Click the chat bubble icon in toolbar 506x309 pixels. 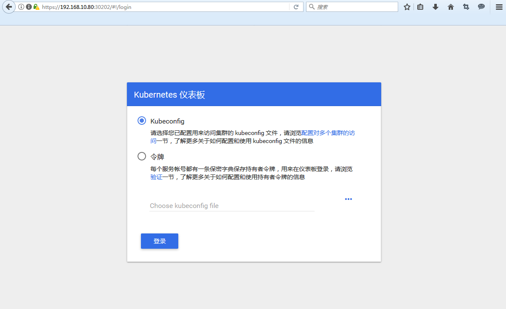click(481, 7)
